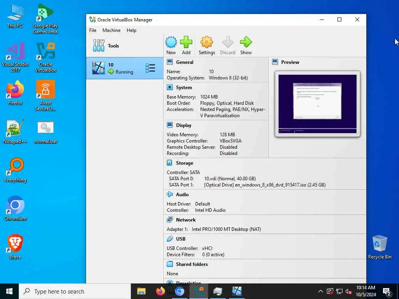Click the Intel HD Audio controller value
Screen dimensions: 399x299
pyautogui.click(x=210, y=210)
